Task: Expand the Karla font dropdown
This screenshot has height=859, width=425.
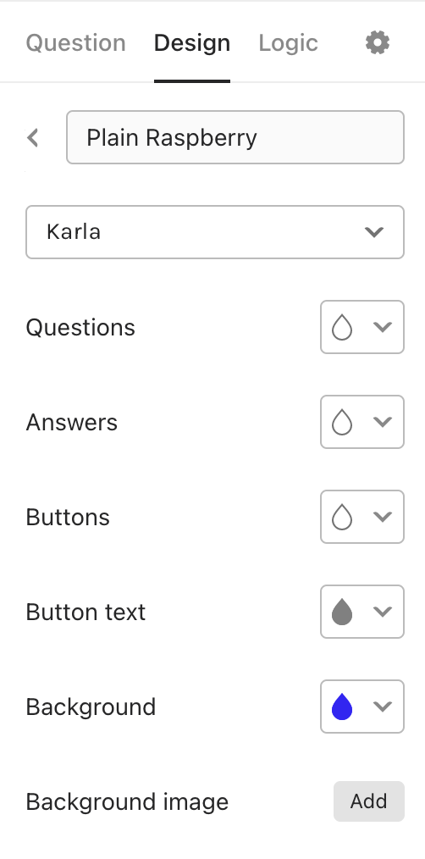Action: click(215, 232)
